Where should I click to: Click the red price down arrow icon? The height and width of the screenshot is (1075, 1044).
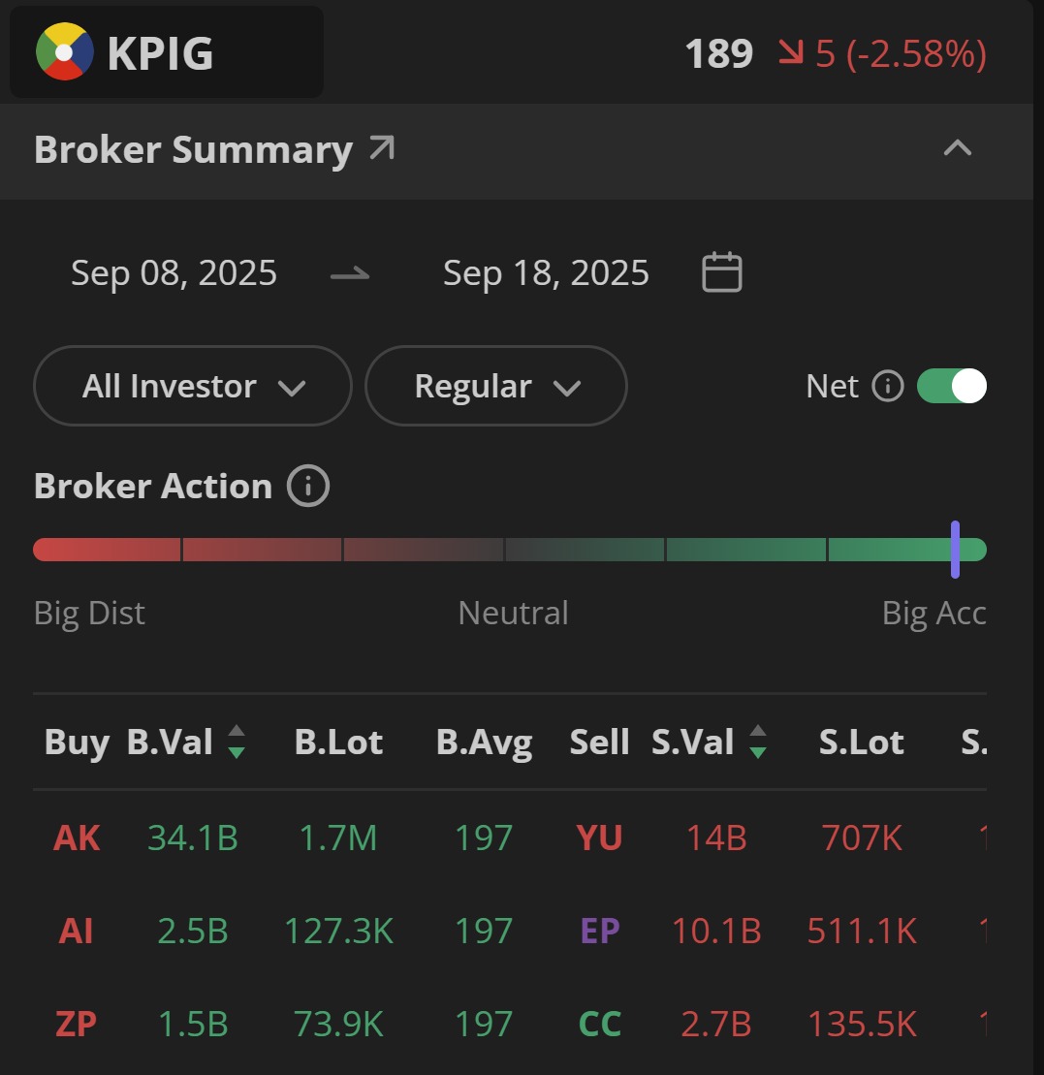(791, 52)
